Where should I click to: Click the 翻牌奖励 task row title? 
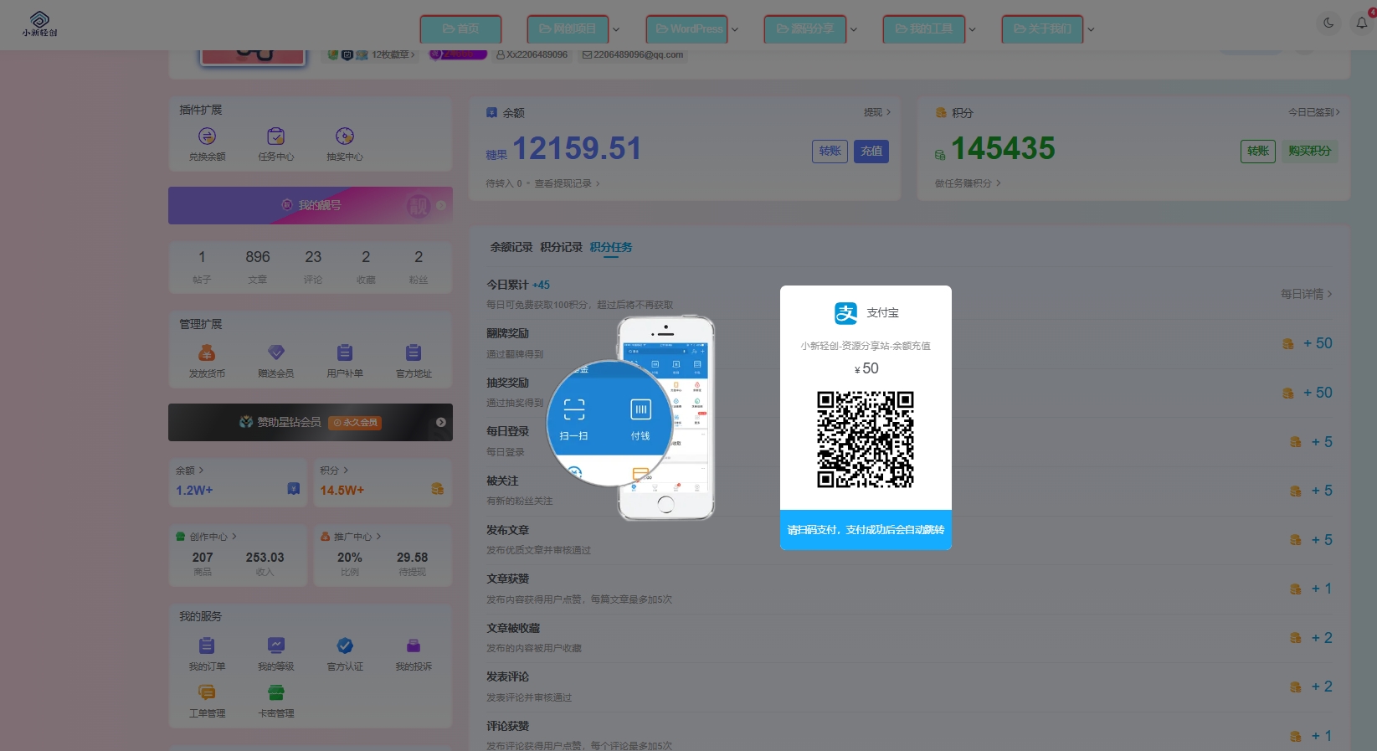pyautogui.click(x=507, y=333)
